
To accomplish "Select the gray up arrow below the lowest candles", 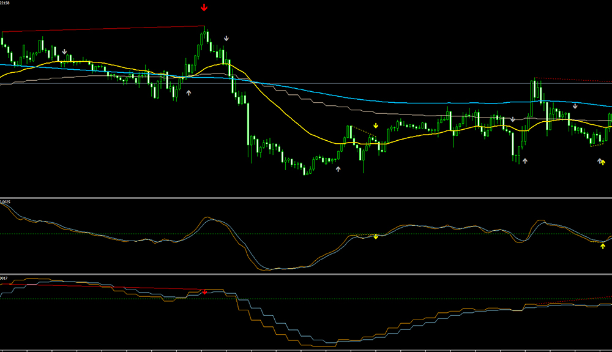I will click(338, 169).
